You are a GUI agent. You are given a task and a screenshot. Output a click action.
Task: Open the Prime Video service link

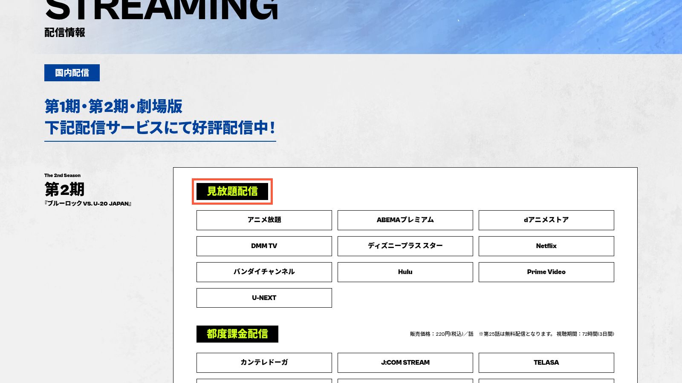pyautogui.click(x=546, y=272)
